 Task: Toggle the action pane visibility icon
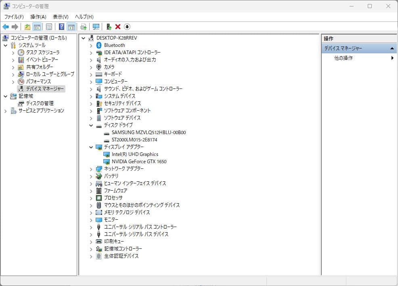pyautogui.click(x=71, y=27)
